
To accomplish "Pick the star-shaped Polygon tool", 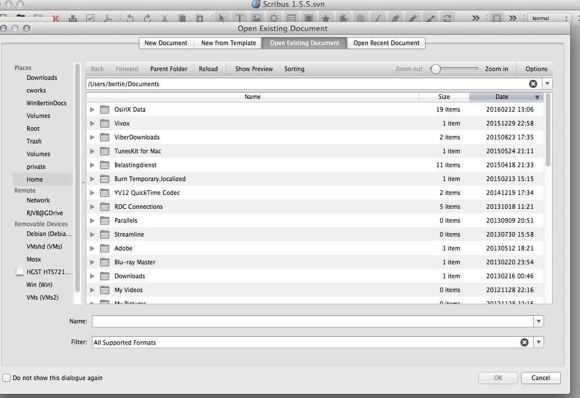I will (326, 18).
